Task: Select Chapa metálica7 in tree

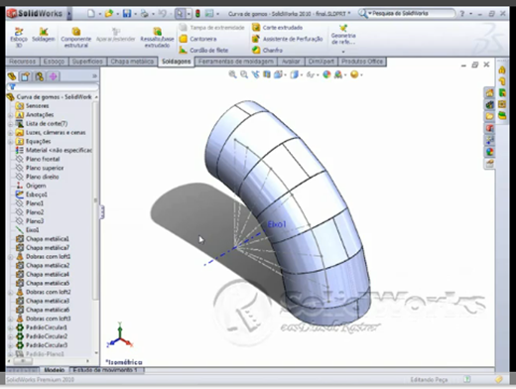Action: coord(43,248)
